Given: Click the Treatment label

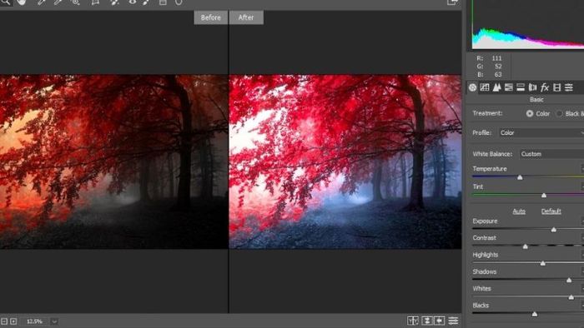Looking at the screenshot, I should pyautogui.click(x=487, y=113).
